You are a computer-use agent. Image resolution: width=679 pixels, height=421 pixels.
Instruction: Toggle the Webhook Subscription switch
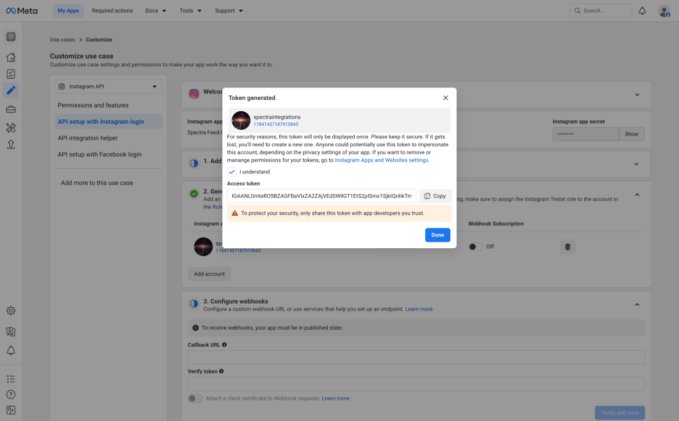475,247
